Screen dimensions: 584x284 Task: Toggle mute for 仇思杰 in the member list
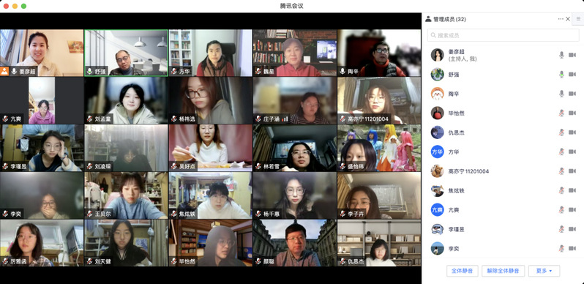(x=561, y=132)
